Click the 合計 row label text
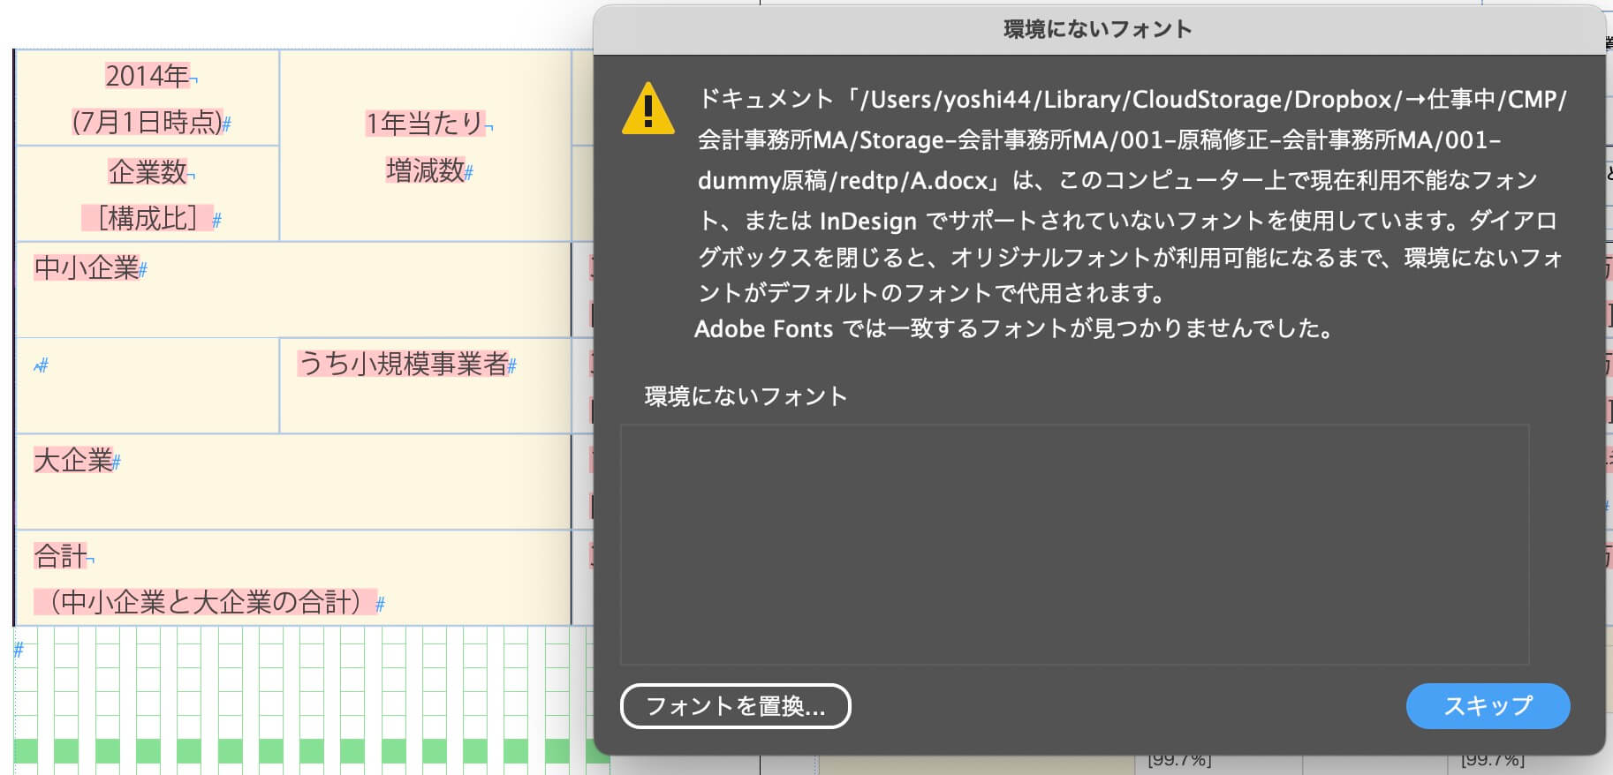Image resolution: width=1613 pixels, height=775 pixels. tap(60, 556)
